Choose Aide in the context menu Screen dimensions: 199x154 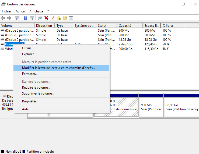point(61,109)
